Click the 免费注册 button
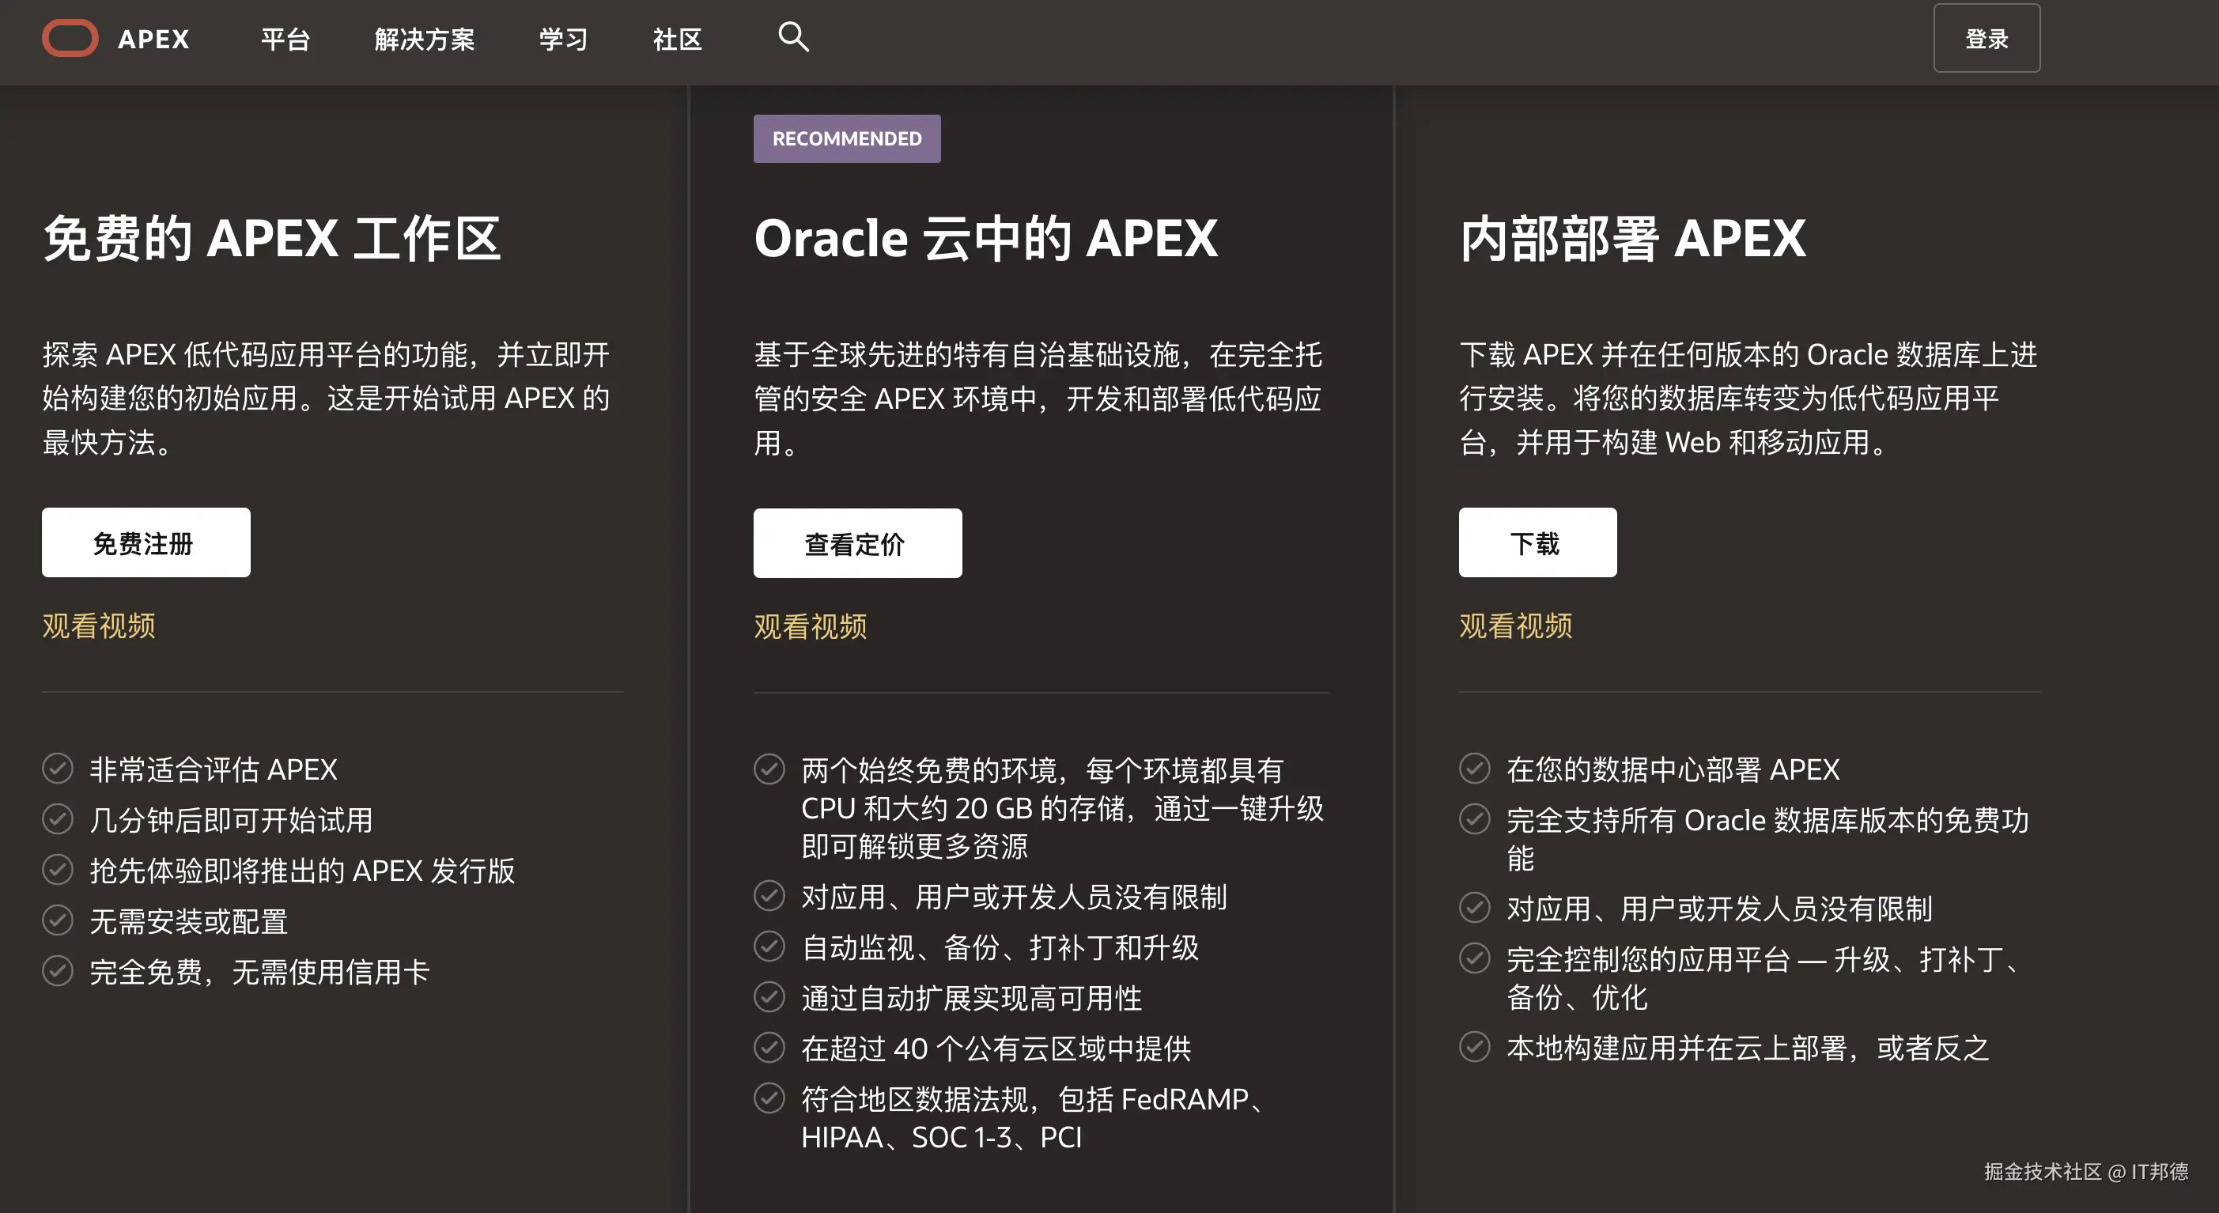 [x=146, y=542]
